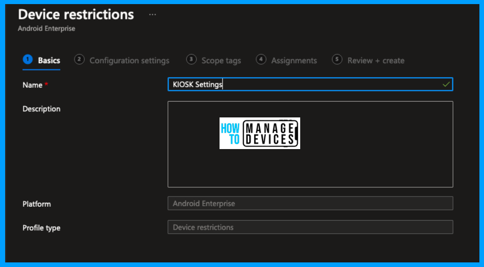484x267 pixels.
Task: Click the Android Enterprise subtitle text
Action: pyautogui.click(x=46, y=29)
